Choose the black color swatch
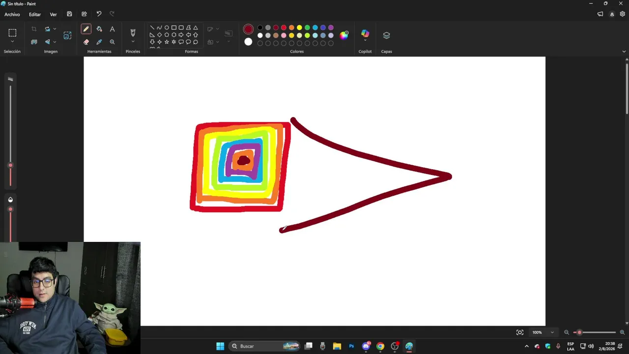Image resolution: width=629 pixels, height=354 pixels. pos(260,28)
